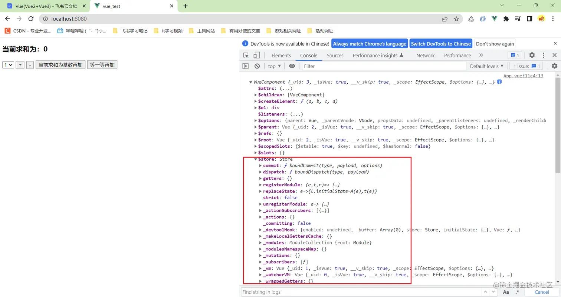Click the localhost:8080 address bar
Screen dimensions: 561x297
(240, 19)
